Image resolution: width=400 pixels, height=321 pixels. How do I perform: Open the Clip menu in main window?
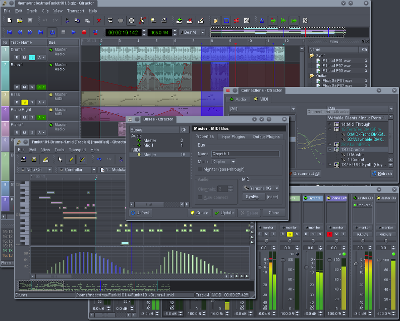pos(45,11)
